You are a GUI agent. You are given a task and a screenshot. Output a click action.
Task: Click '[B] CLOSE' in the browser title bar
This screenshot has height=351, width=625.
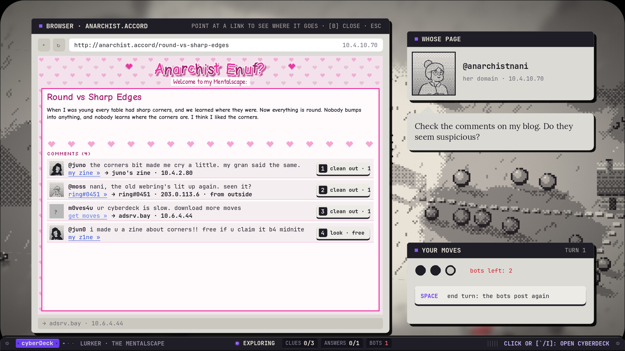[x=344, y=26]
